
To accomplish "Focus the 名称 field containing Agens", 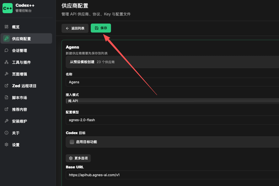I will pos(173,82).
